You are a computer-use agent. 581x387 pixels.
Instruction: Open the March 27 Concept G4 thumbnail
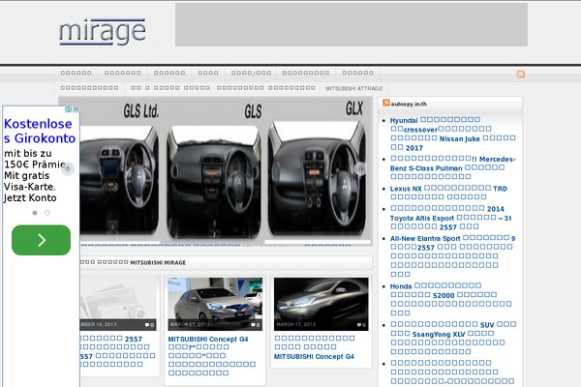(215, 304)
